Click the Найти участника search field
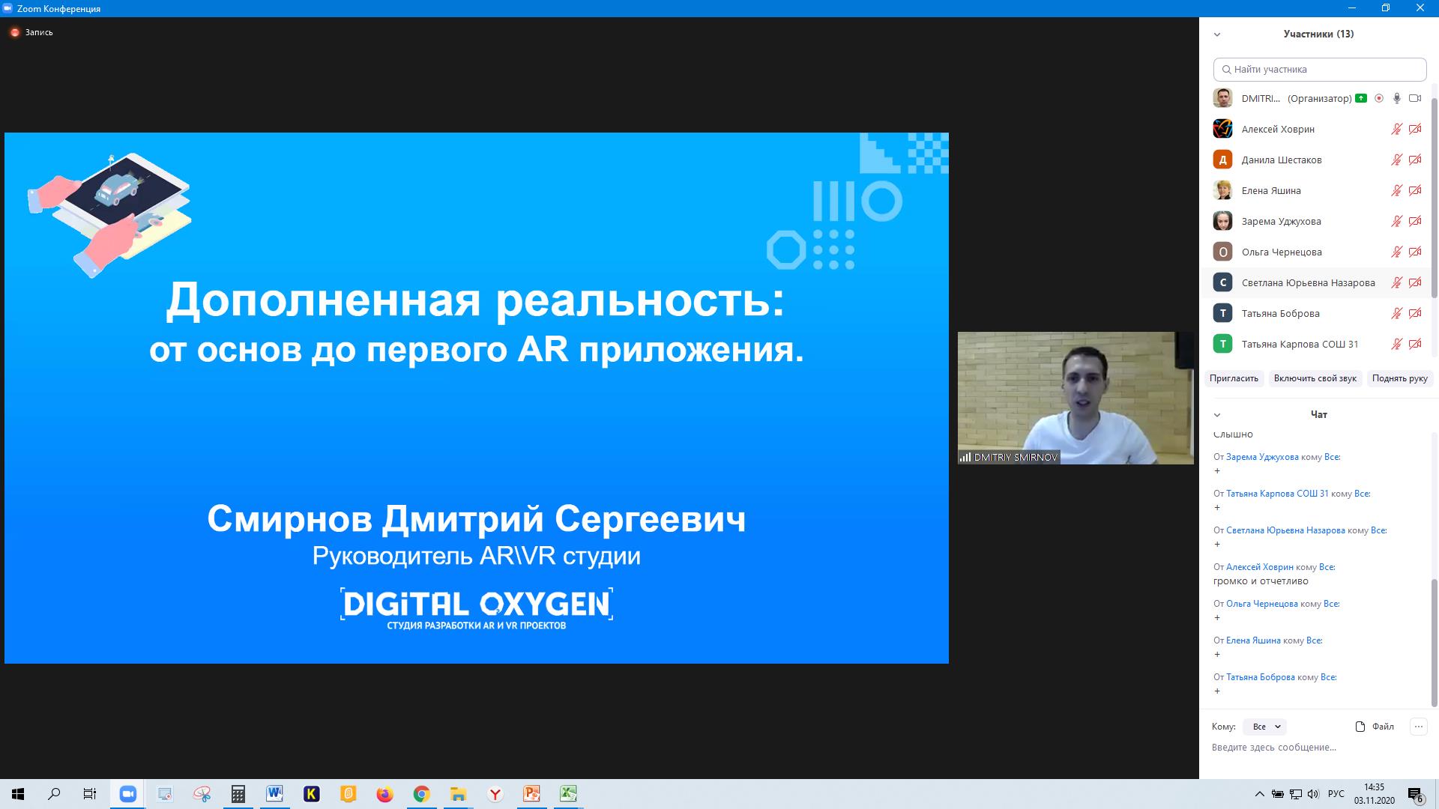The height and width of the screenshot is (809, 1439). coord(1320,70)
